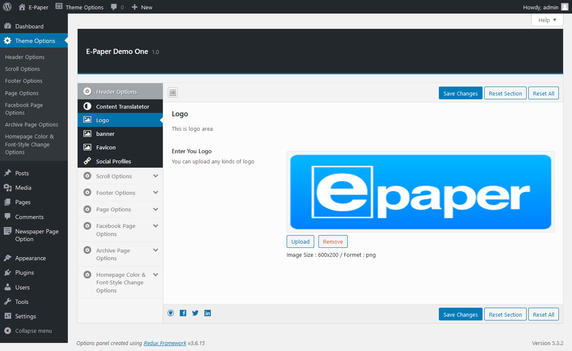Click the Newspaper Page Option icon
Viewport: 572px width, 351px height.
(x=8, y=231)
